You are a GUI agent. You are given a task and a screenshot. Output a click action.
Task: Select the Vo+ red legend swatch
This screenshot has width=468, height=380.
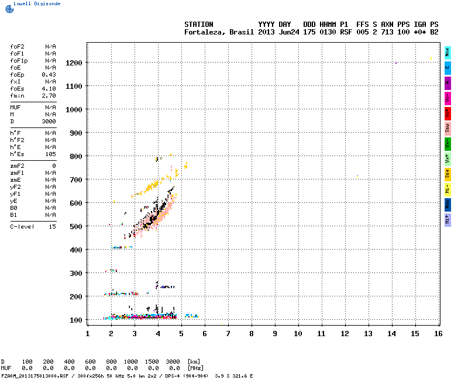pos(448,113)
